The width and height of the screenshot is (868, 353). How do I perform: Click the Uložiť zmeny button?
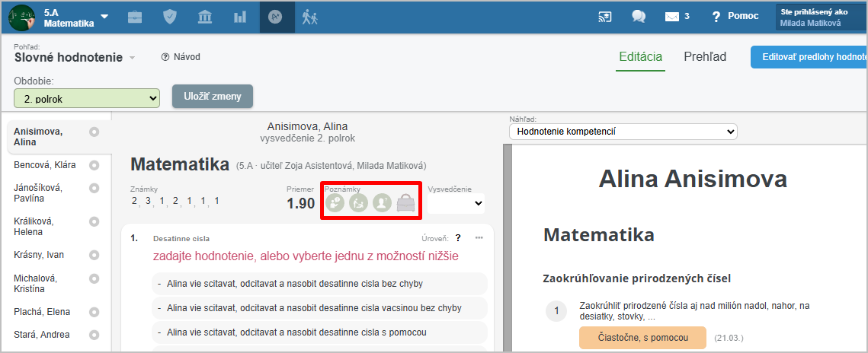213,96
